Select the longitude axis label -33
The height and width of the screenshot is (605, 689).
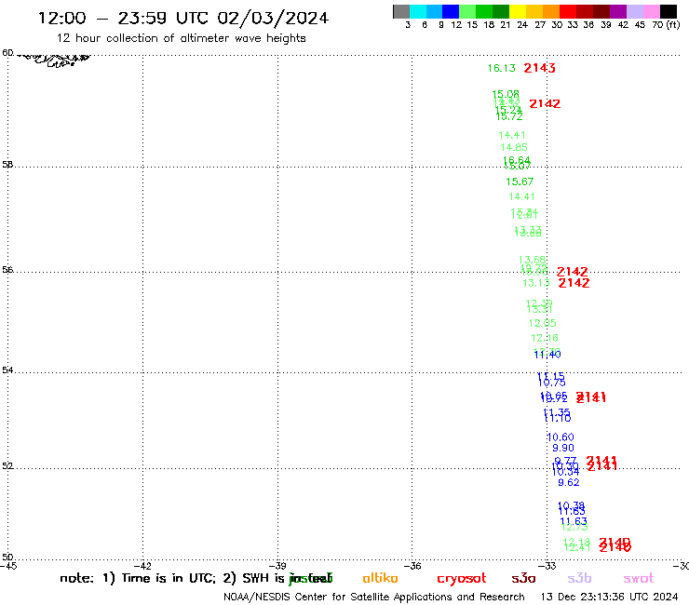click(547, 566)
